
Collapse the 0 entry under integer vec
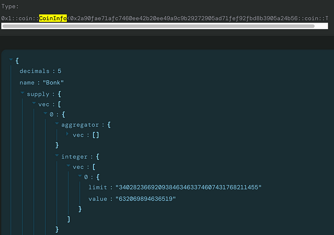pos(80,176)
